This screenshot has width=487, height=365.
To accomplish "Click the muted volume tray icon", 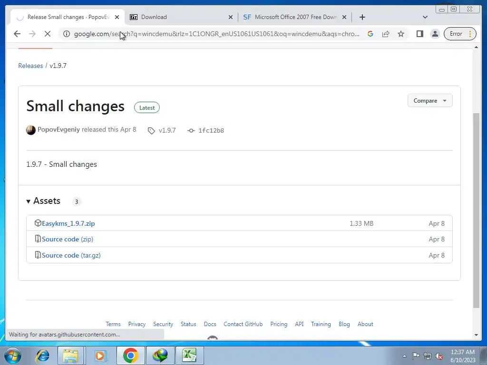I will click(439, 356).
